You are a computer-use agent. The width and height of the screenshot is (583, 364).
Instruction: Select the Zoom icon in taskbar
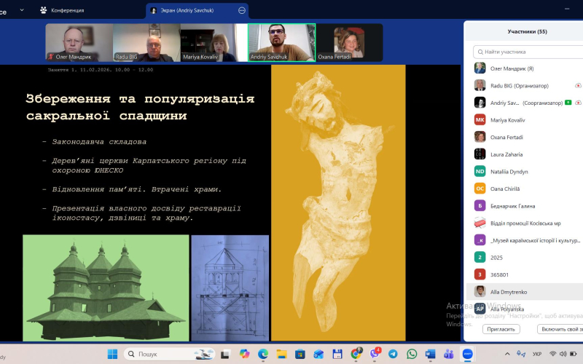click(467, 354)
